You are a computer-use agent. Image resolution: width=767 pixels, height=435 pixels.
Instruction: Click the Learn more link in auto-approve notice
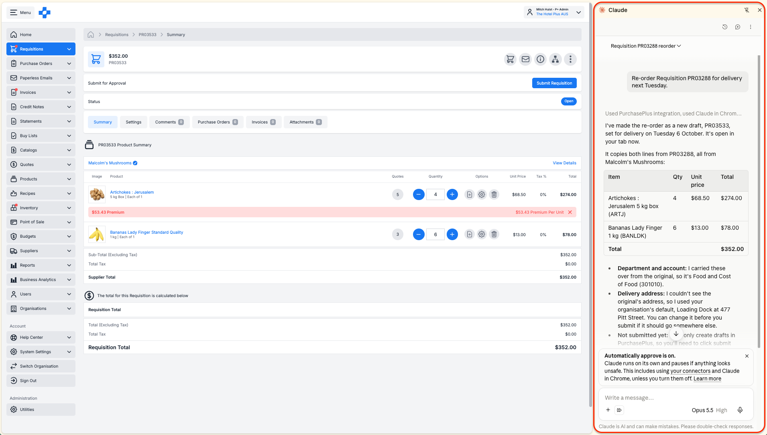707,378
